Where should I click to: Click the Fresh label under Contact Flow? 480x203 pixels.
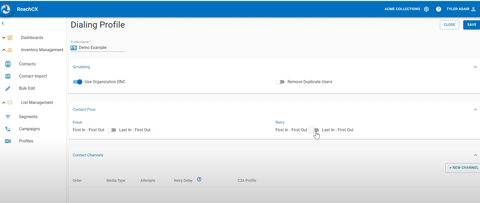[x=78, y=122]
